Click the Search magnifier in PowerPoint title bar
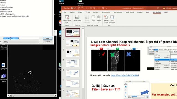Screen dimensions: 177x99 [x=158, y=8]
